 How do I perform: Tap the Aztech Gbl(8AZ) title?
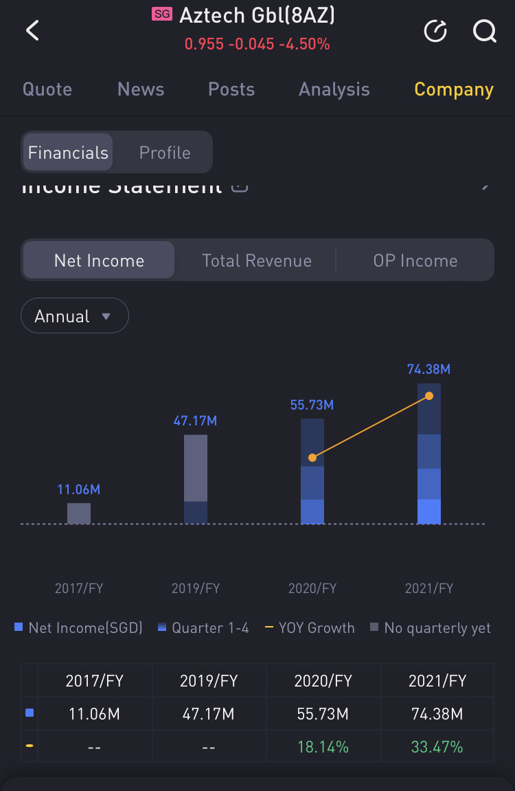tap(257, 15)
